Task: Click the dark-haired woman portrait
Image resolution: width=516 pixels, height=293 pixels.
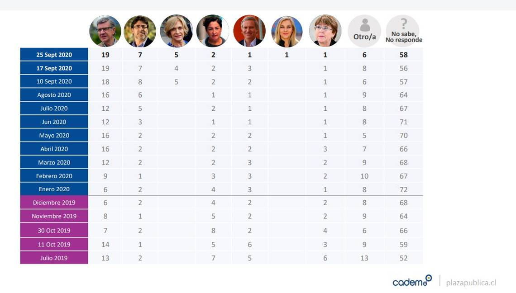Action: pos(213,31)
